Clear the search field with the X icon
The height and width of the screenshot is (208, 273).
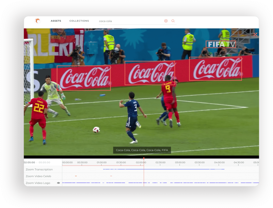tap(166, 21)
